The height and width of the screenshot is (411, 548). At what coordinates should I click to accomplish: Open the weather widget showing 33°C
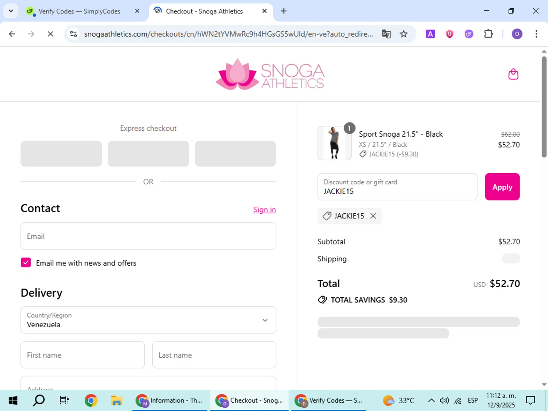(x=399, y=400)
